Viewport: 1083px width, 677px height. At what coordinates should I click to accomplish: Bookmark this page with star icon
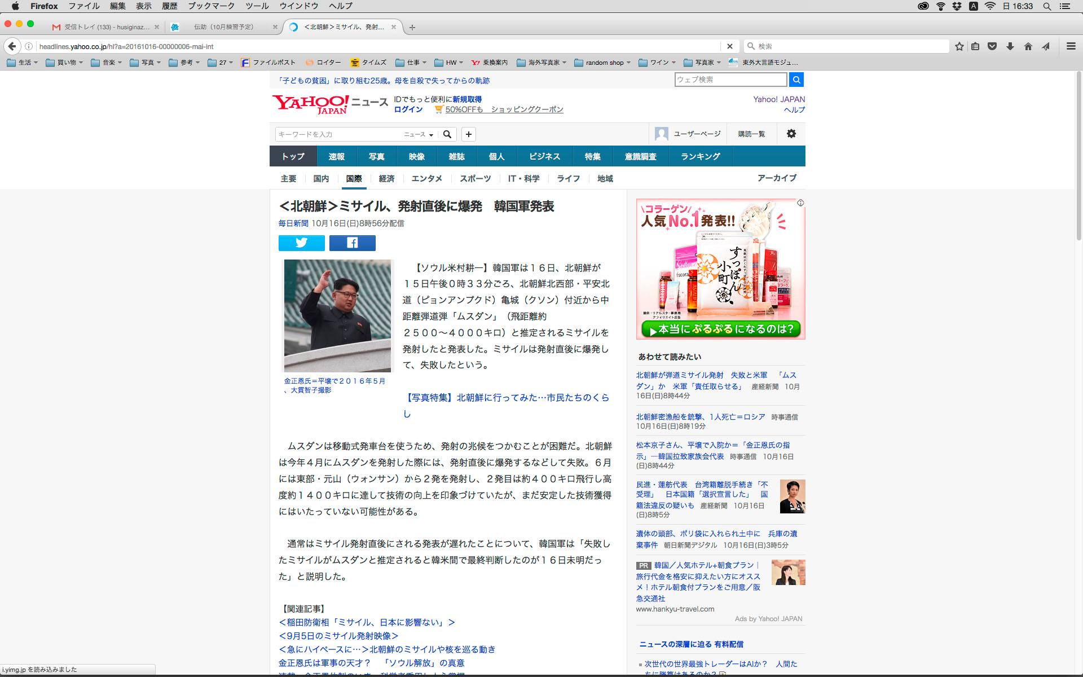coord(959,46)
